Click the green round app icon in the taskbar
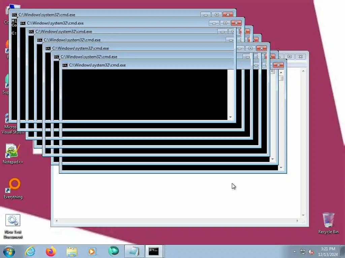This screenshot has height=258, width=345. [114, 251]
